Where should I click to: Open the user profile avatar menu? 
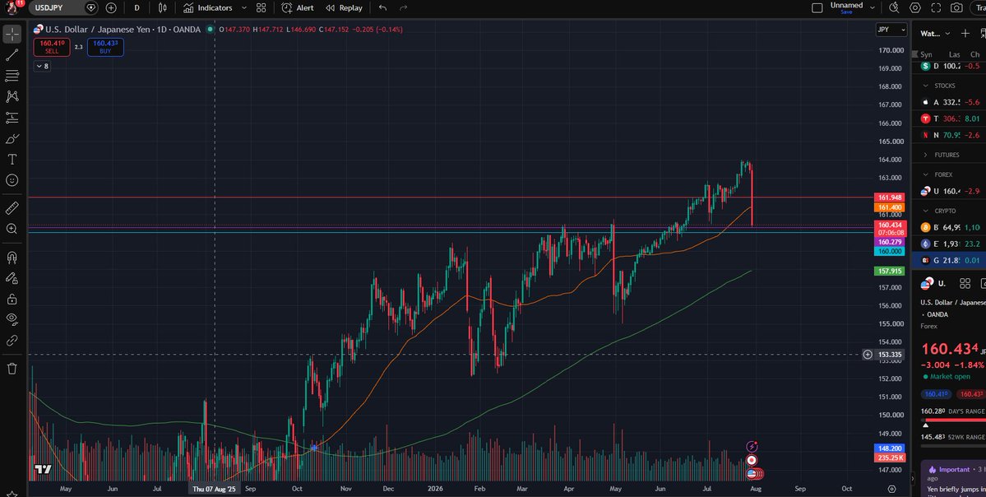pos(12,7)
